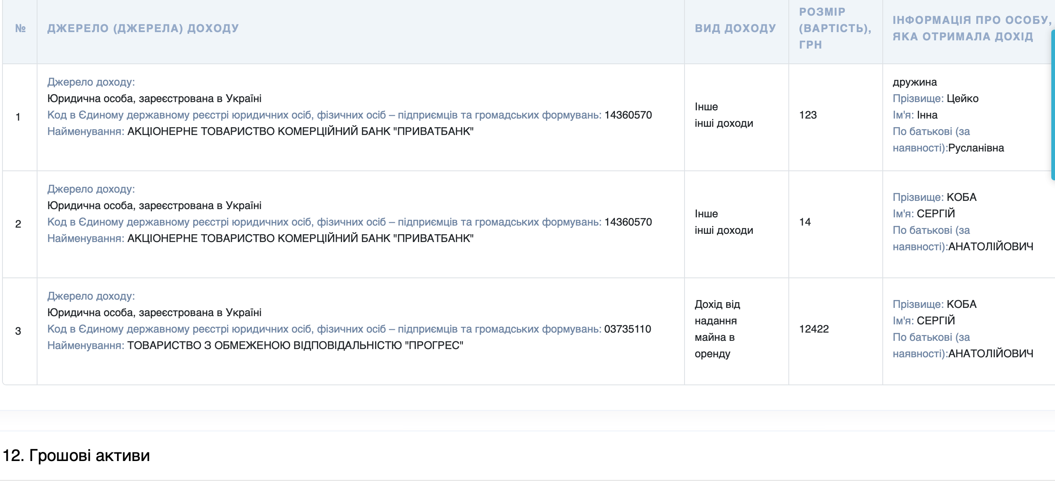Click the "Джерело (джерела) доходу" column header
Image resolution: width=1055 pixels, height=496 pixels.
(x=143, y=28)
